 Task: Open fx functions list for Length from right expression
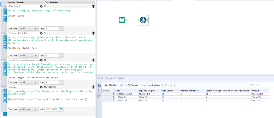tap(5, 64)
